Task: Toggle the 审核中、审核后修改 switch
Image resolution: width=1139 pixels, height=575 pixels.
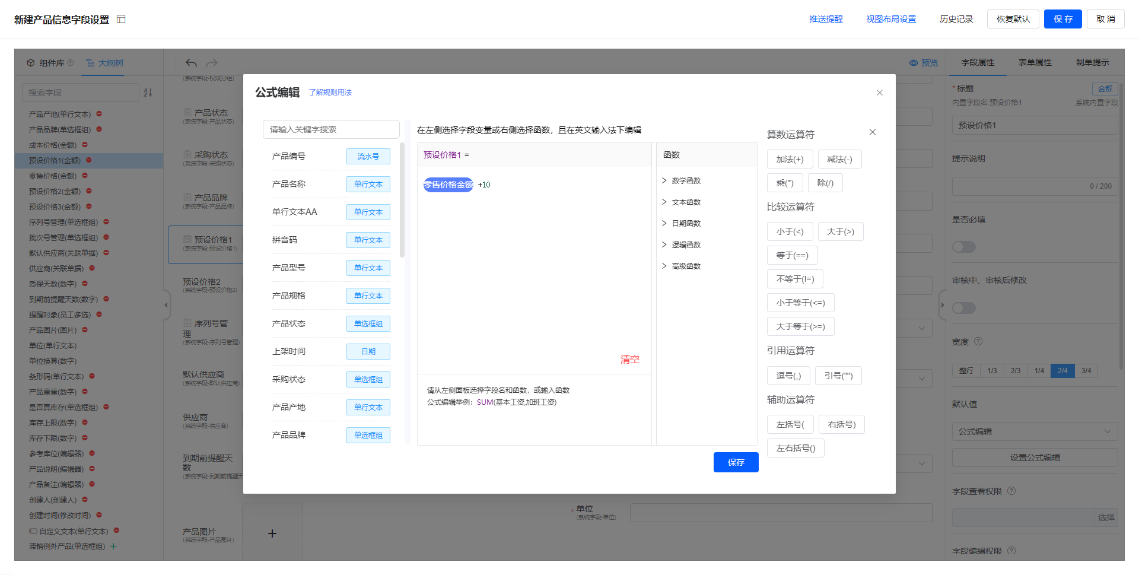Action: point(964,308)
